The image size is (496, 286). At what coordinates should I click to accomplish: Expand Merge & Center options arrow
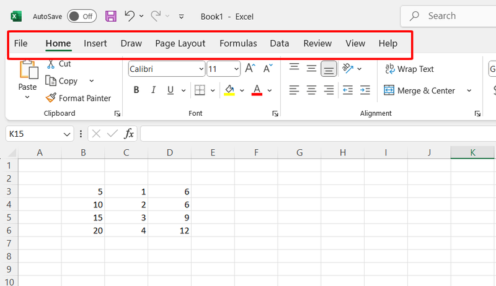click(x=469, y=90)
